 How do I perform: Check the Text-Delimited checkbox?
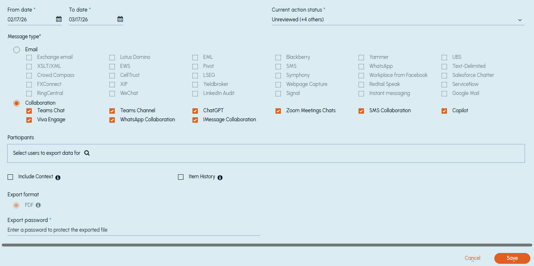(444, 67)
